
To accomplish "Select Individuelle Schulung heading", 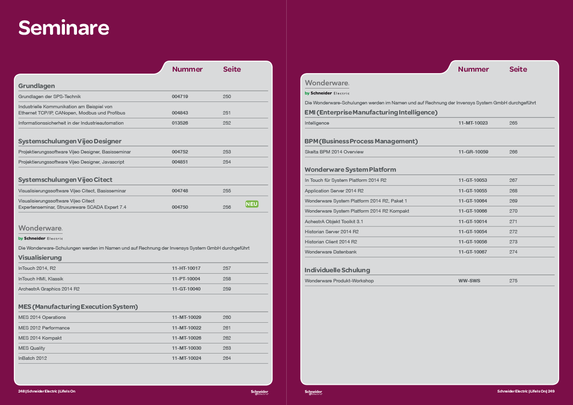I will [337, 270].
